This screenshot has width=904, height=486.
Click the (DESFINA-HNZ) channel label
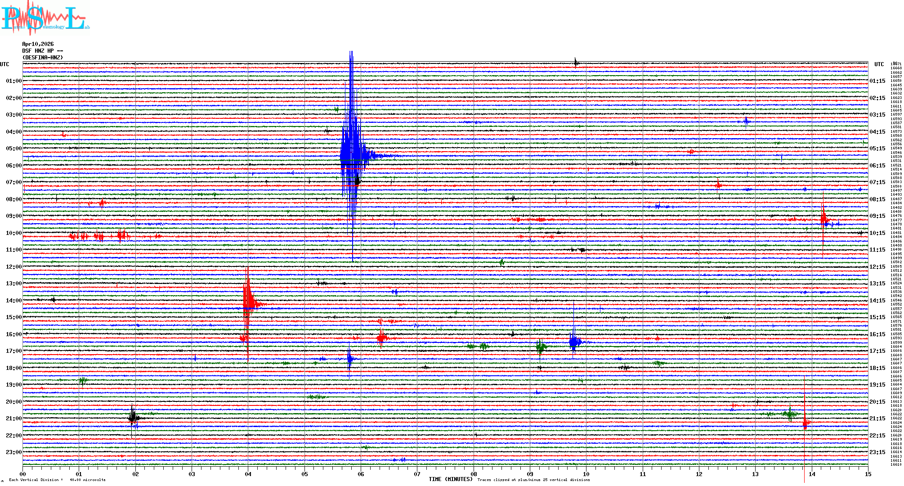43,58
